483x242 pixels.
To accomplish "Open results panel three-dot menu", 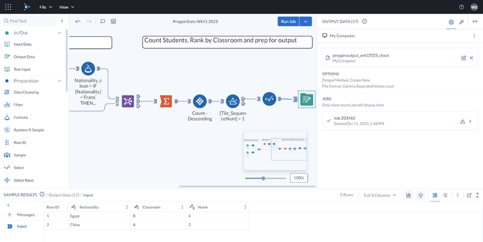I will pyautogui.click(x=457, y=195).
